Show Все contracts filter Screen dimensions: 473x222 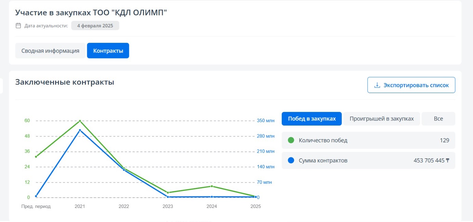[x=438, y=119]
